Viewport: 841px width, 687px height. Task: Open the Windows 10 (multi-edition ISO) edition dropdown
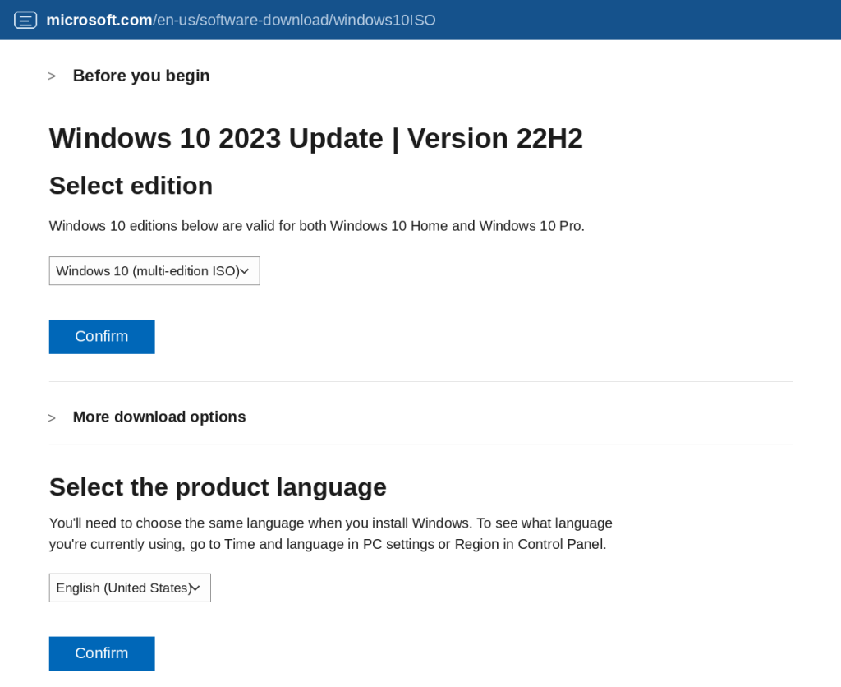154,271
